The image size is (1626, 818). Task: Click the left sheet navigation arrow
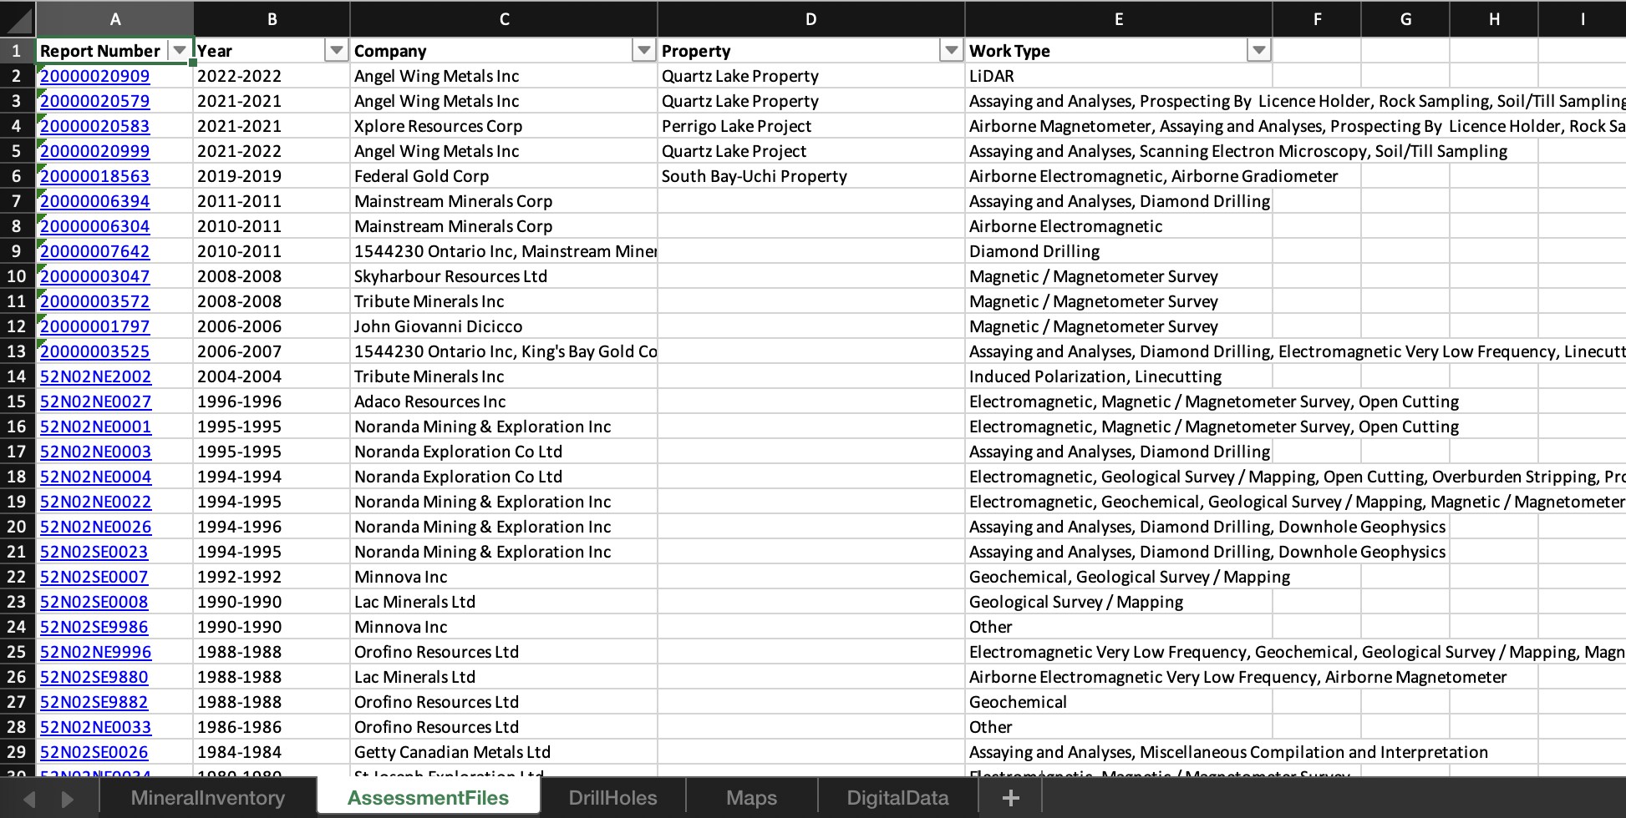(30, 798)
